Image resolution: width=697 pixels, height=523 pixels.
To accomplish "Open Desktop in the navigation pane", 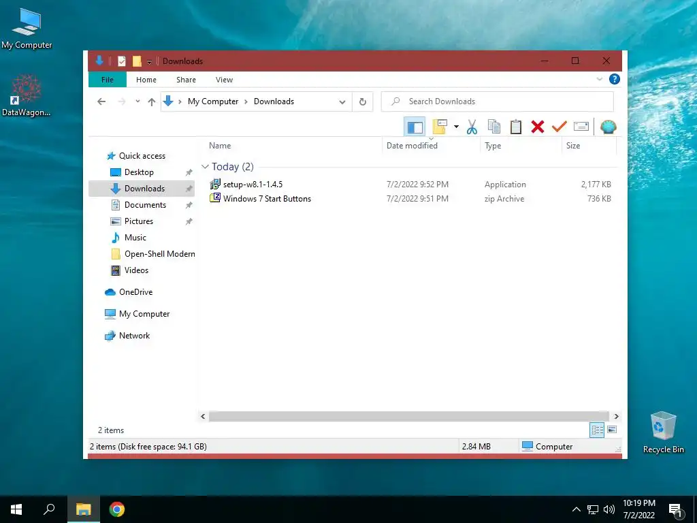I will pos(139,172).
